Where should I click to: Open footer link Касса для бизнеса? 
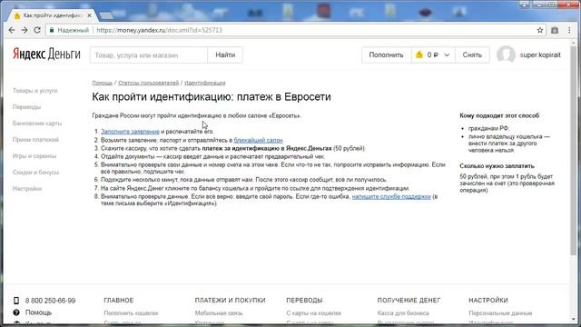(403, 312)
